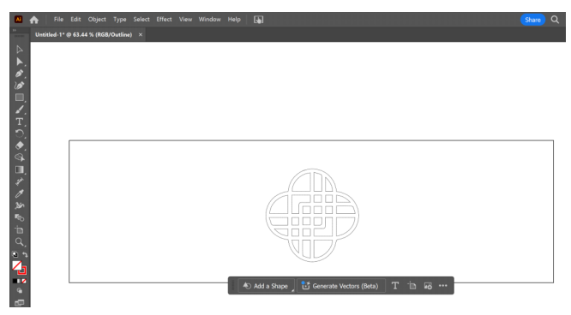Open the drawing mode selector

[20, 291]
